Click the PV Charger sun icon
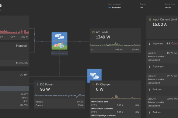 [x=93, y=84]
